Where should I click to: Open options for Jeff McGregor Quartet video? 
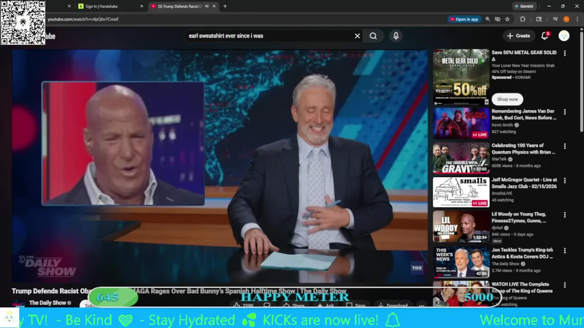coord(565,180)
